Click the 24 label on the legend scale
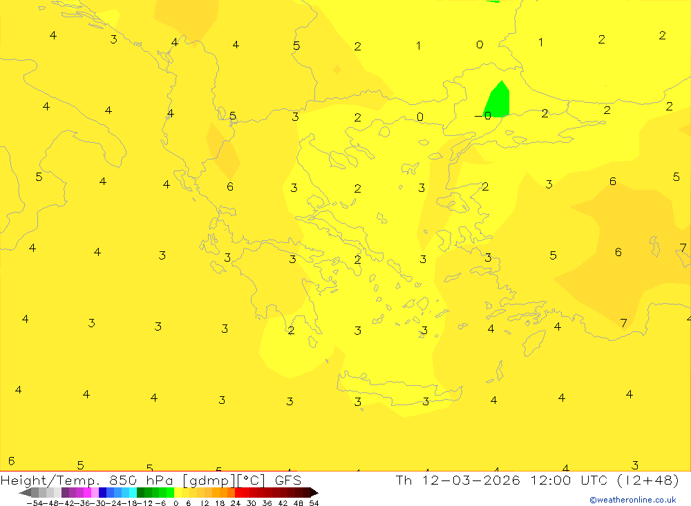 [236, 503]
